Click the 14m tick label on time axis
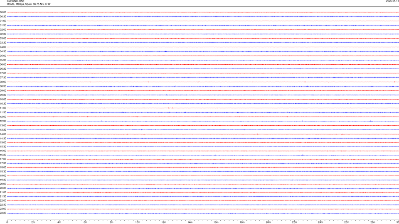This screenshot has width=399, height=224. click(x=190, y=222)
